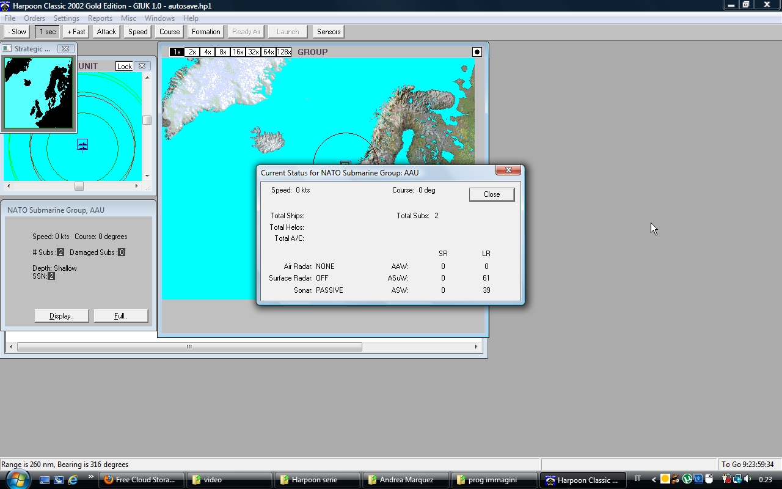
Task: Click the Course toolbar button
Action: click(x=170, y=32)
